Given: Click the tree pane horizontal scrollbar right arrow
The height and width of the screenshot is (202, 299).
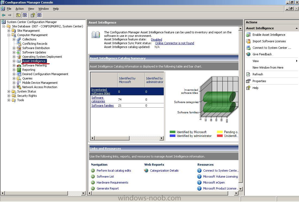Looking at the screenshot, I should coord(83,193).
